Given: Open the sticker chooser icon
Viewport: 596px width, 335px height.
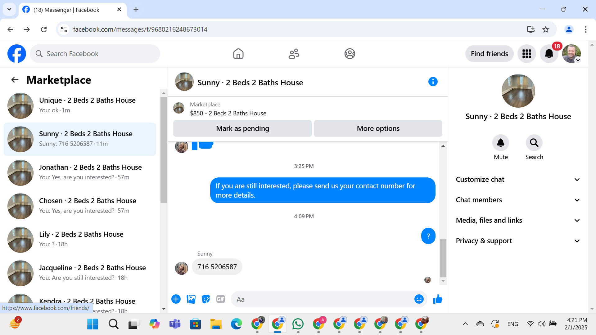Looking at the screenshot, I should 205,299.
